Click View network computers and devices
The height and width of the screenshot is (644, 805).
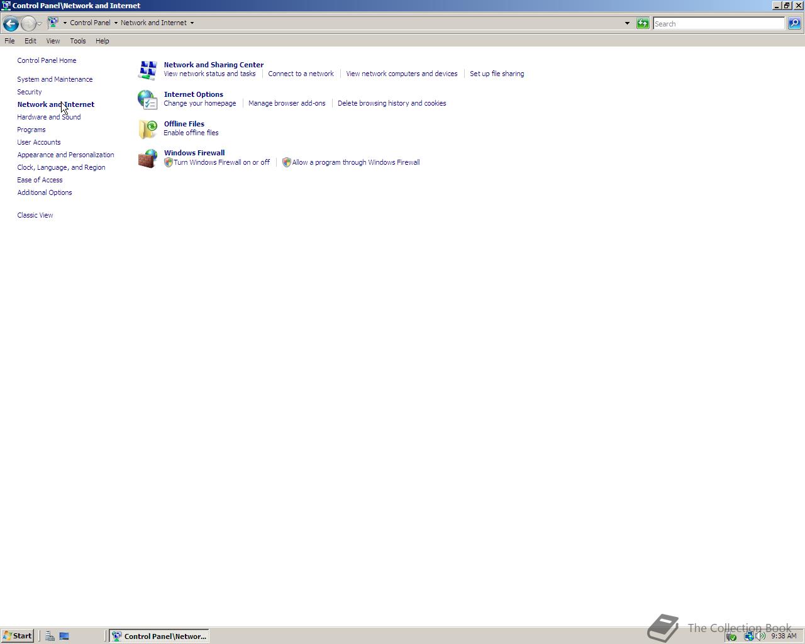(x=402, y=74)
